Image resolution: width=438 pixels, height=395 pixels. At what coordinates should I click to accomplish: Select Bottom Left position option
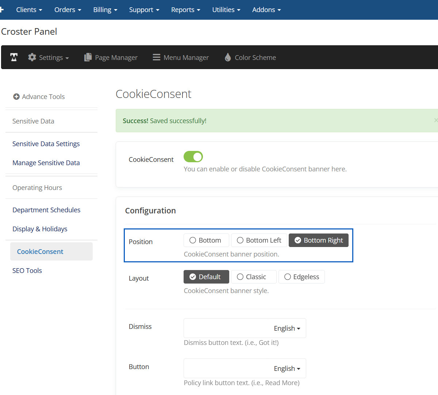[259, 240]
